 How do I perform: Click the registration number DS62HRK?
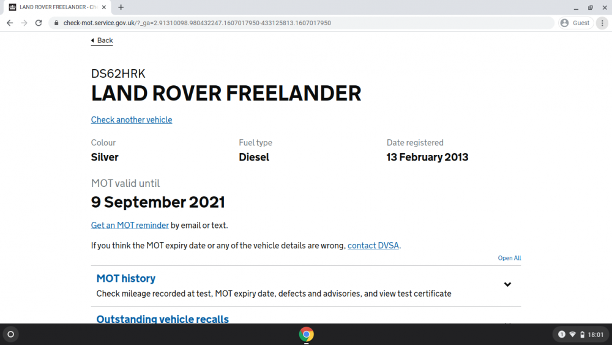(x=118, y=74)
